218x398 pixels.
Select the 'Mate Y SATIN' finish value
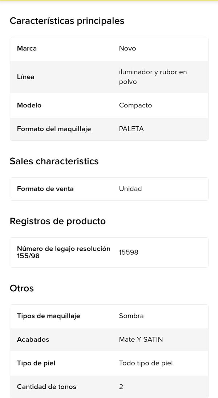pyautogui.click(x=141, y=340)
